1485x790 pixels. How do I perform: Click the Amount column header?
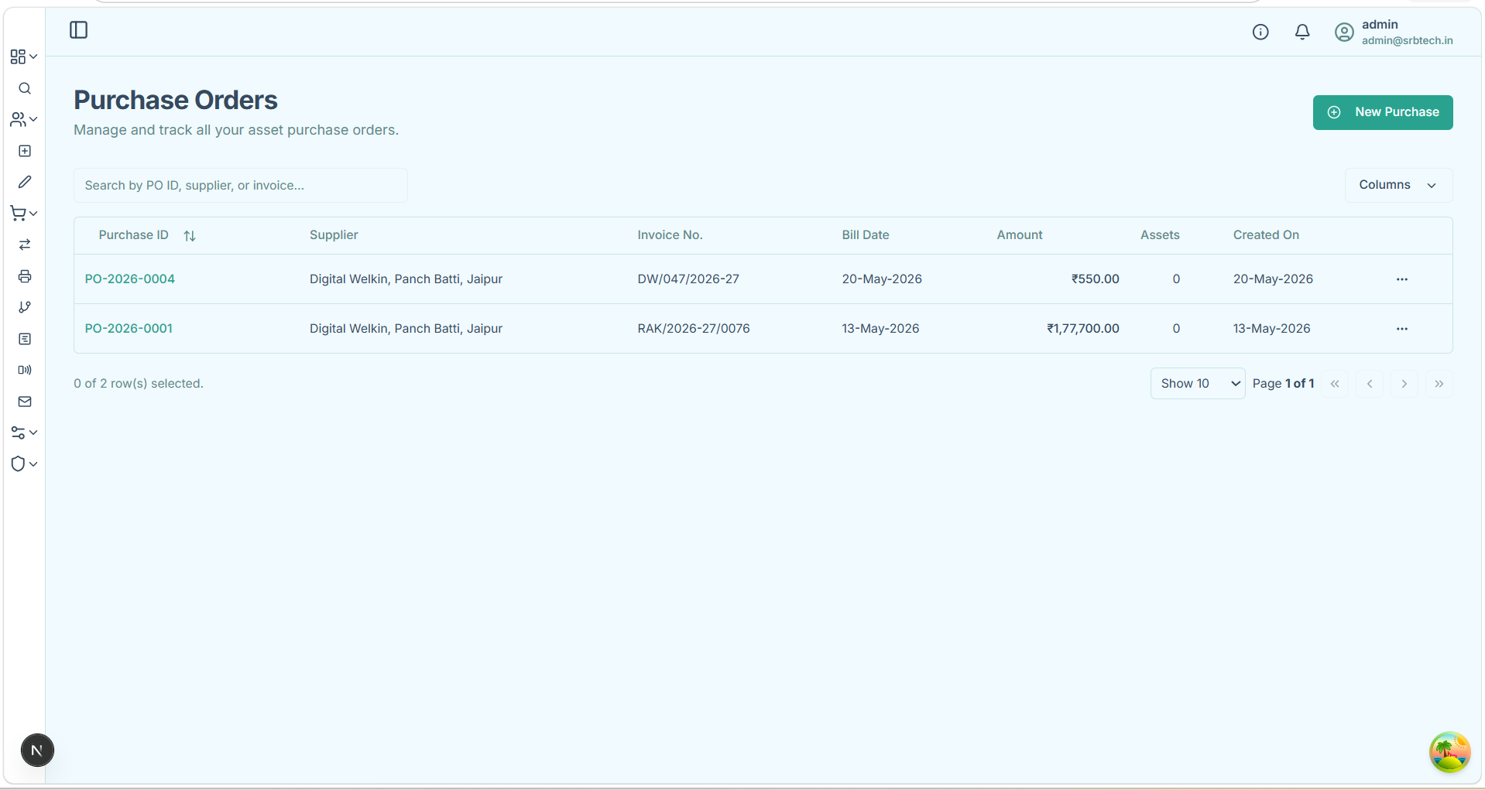click(x=1020, y=235)
